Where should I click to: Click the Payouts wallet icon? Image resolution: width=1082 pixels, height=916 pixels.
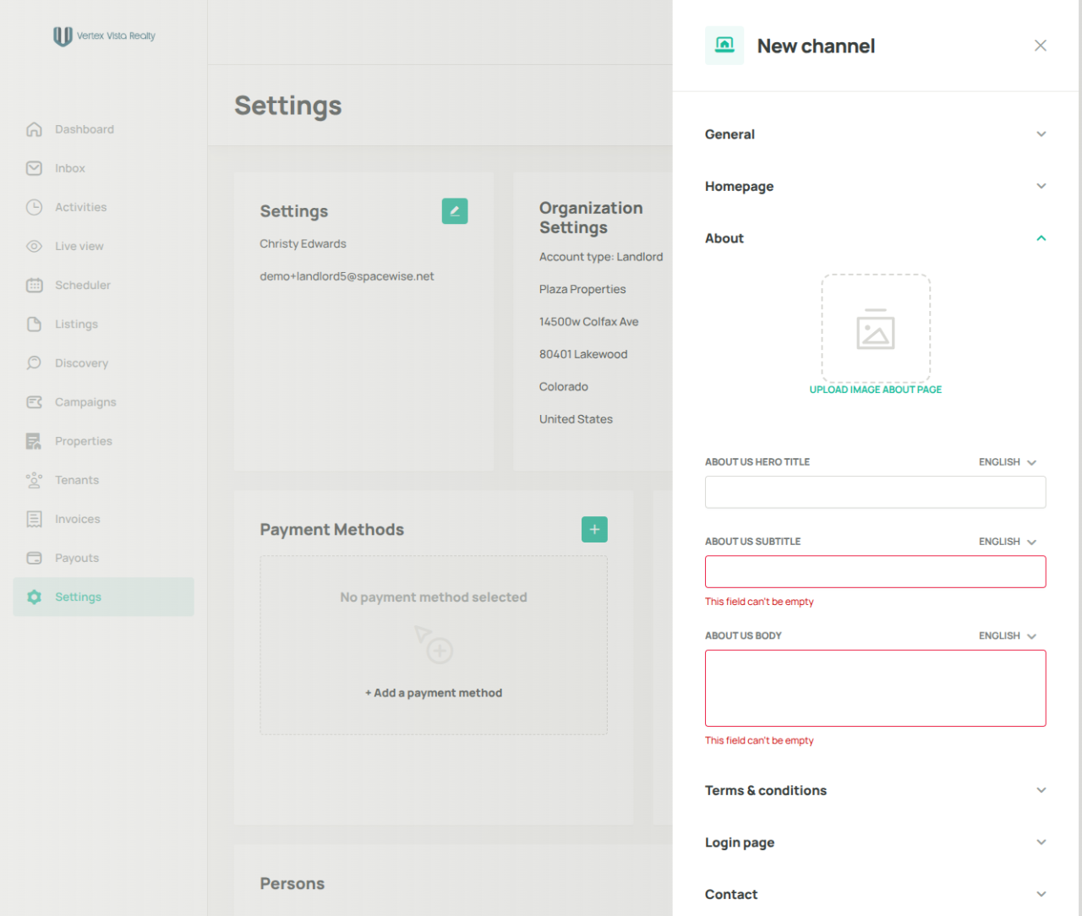(34, 558)
